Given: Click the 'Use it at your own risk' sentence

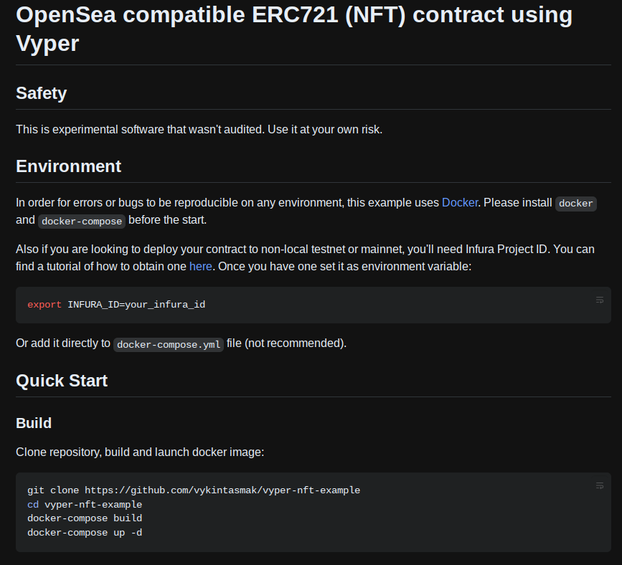Looking at the screenshot, I should pos(325,130).
